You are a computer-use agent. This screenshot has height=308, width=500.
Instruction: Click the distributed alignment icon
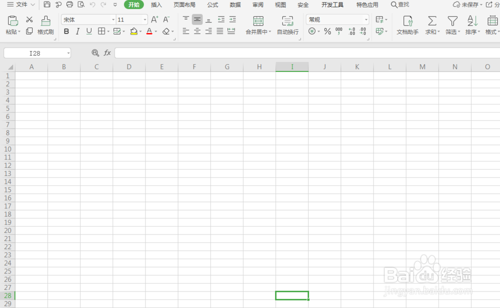pos(231,31)
